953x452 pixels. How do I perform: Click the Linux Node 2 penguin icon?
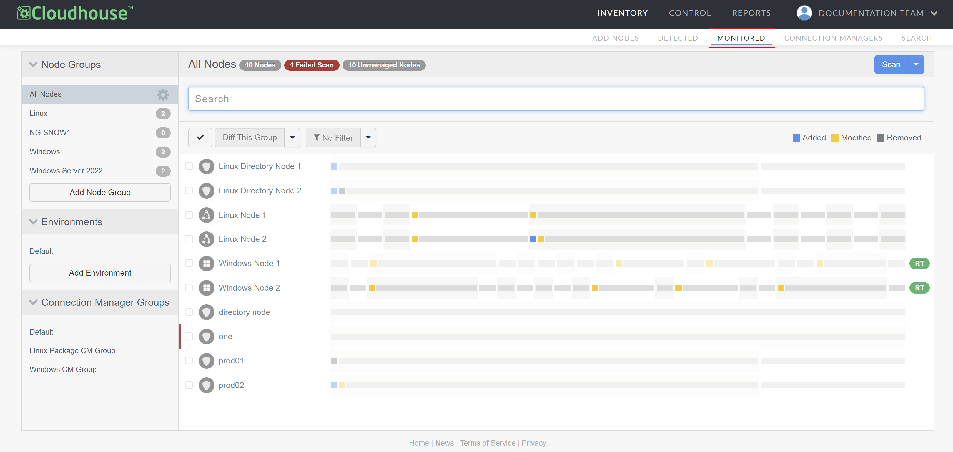pos(206,239)
